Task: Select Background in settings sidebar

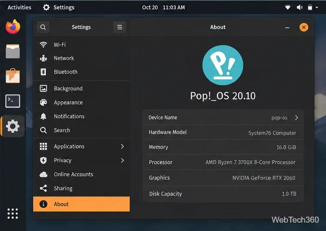Action: click(81, 89)
